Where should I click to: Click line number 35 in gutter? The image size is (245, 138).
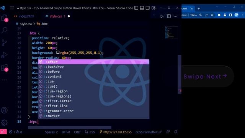click(19, 122)
